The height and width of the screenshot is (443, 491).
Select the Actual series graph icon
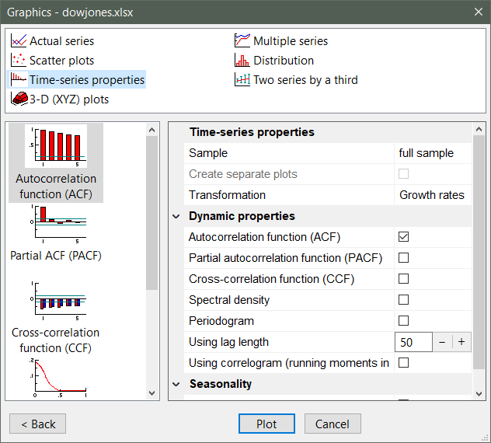pyautogui.click(x=19, y=41)
